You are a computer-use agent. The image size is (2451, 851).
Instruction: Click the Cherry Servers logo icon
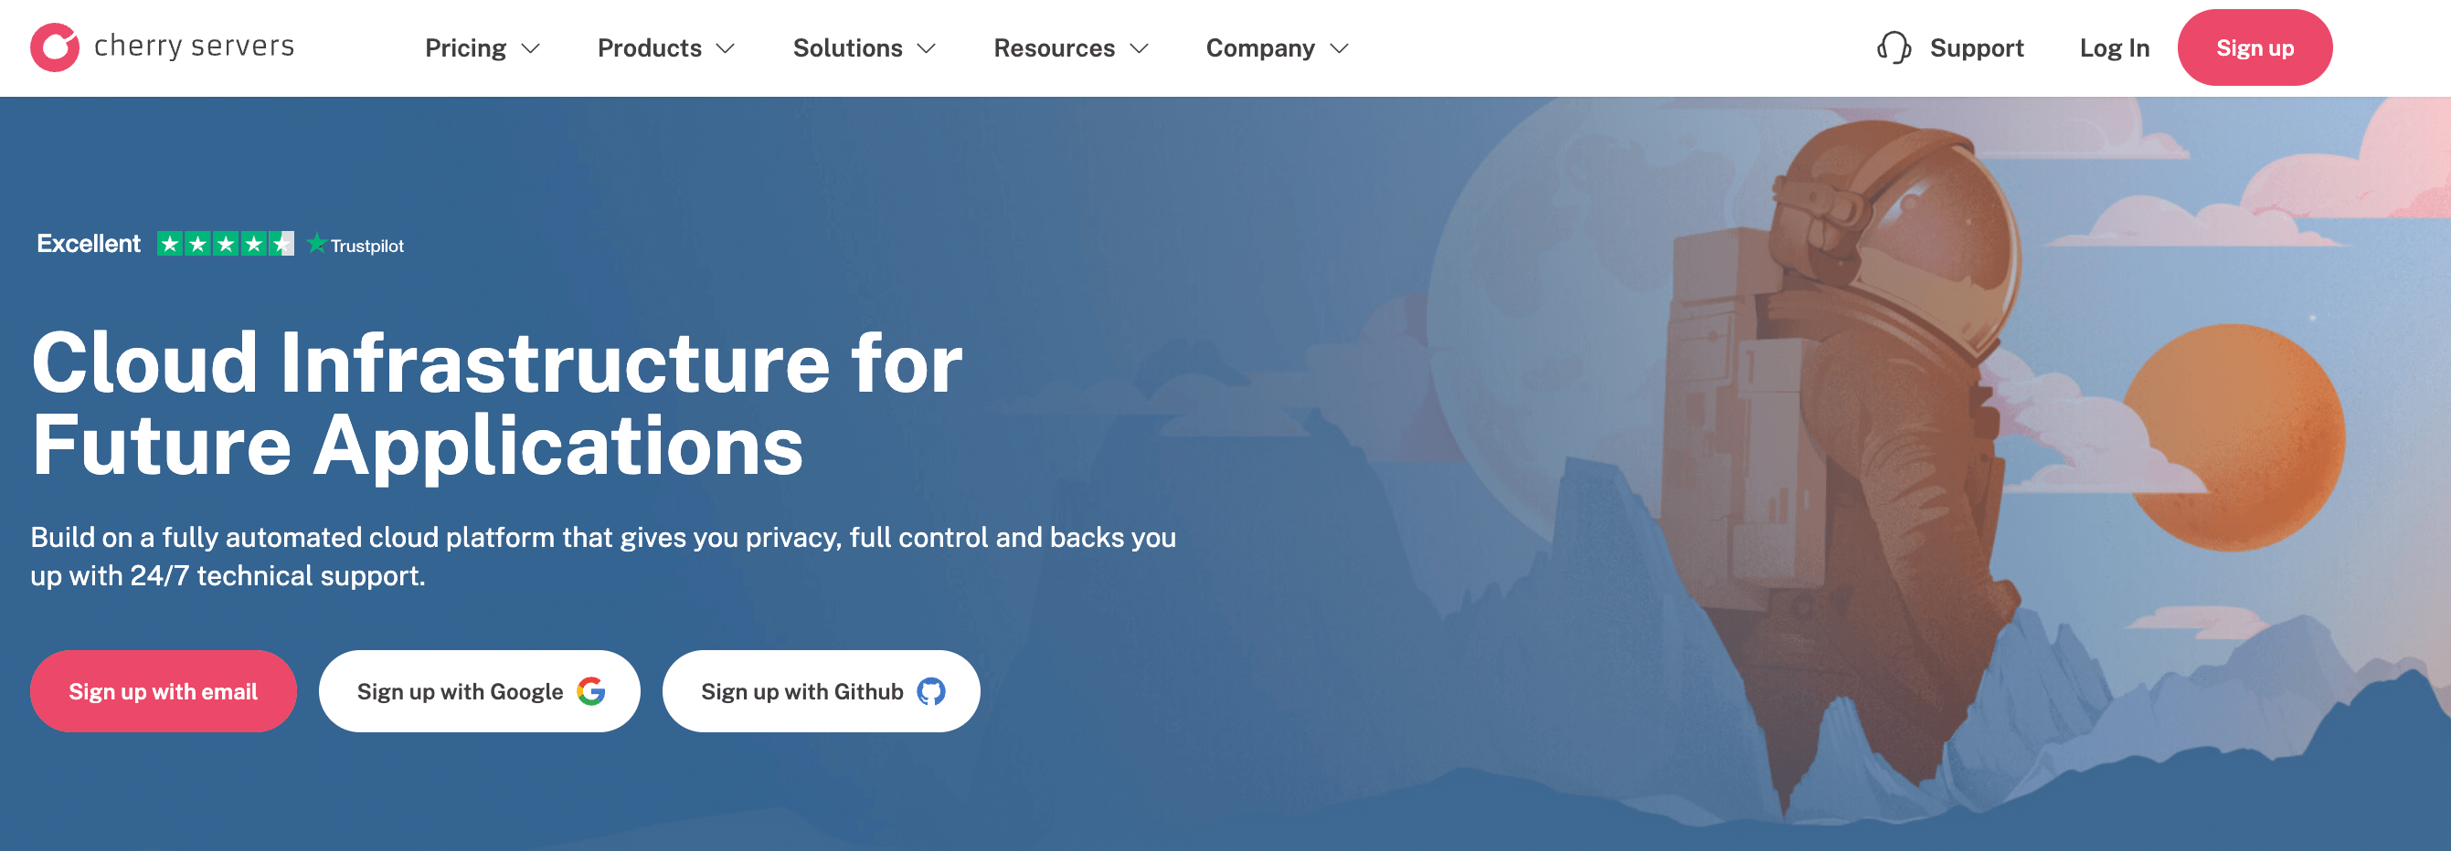tap(54, 47)
